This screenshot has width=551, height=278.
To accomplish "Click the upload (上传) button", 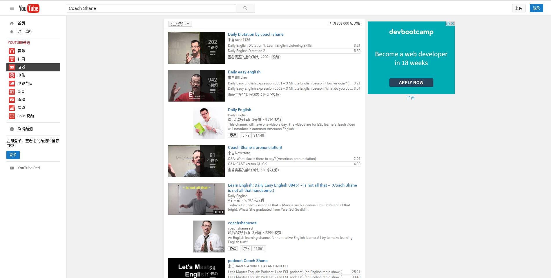I will [x=519, y=8].
